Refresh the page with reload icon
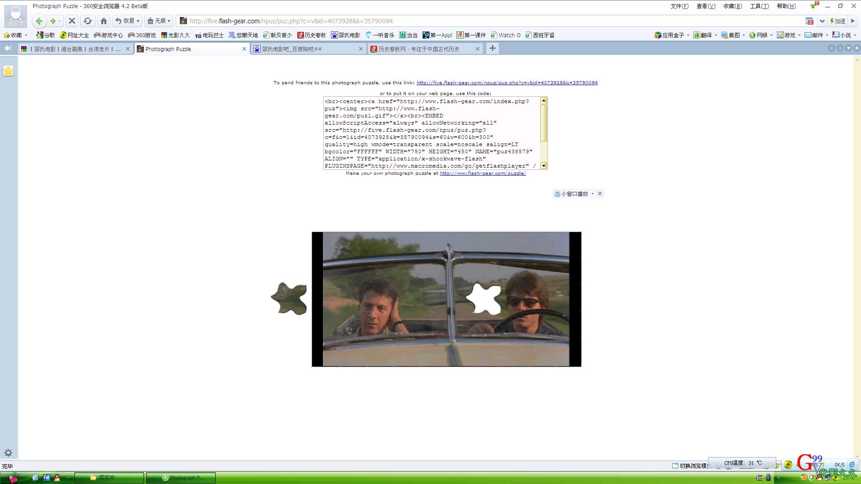The height and width of the screenshot is (484, 861). point(88,21)
